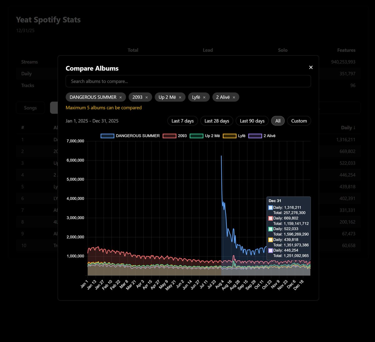Click the Tracks row label in background
The height and width of the screenshot is (342, 375).
(x=27, y=85)
